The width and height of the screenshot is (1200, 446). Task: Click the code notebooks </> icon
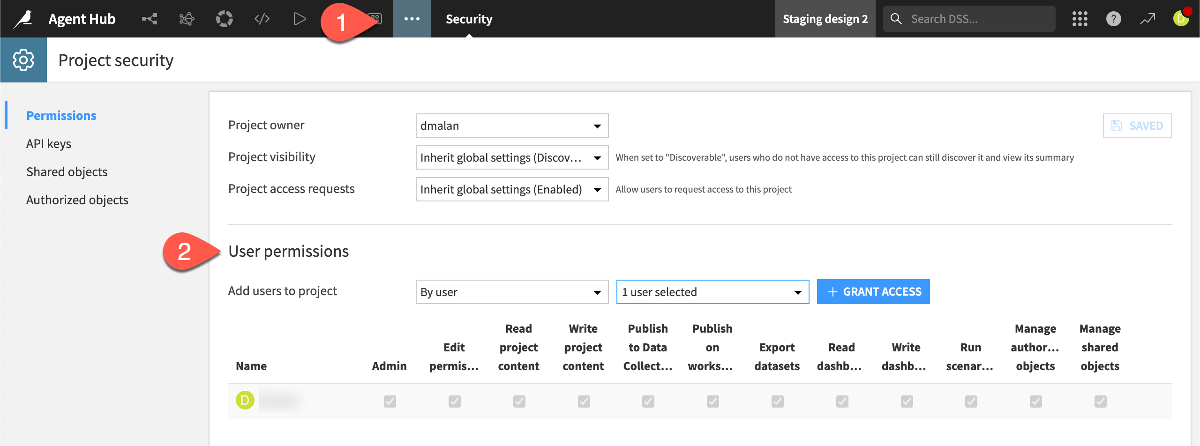262,19
